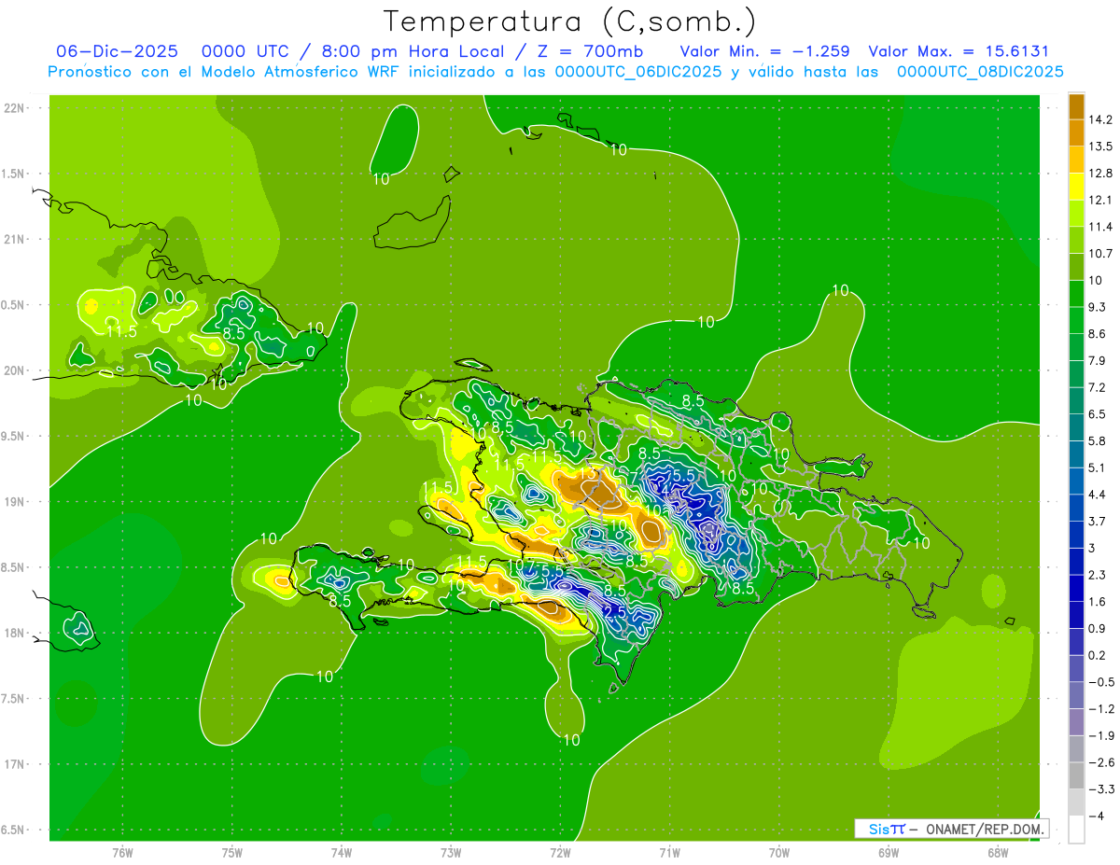Screen dimensions: 1120x865
Task: Click the "68W" longitude axis label
Action: (x=998, y=853)
